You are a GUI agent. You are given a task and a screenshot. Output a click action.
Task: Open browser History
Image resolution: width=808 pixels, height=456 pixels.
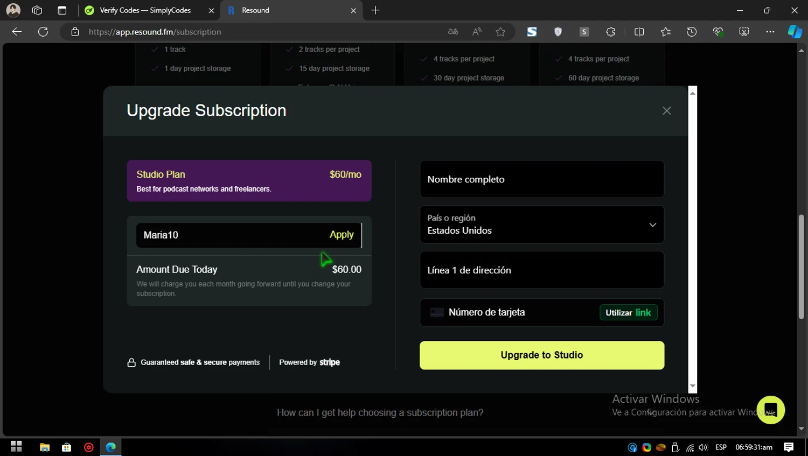(692, 32)
